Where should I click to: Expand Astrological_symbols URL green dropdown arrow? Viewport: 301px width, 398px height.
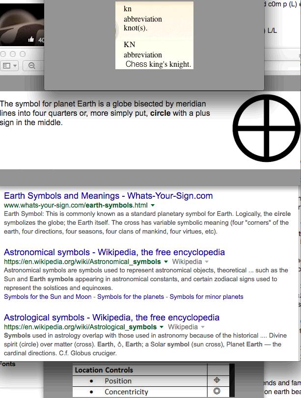[x=162, y=327]
